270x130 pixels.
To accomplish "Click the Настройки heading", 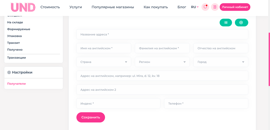I will (22, 72).
